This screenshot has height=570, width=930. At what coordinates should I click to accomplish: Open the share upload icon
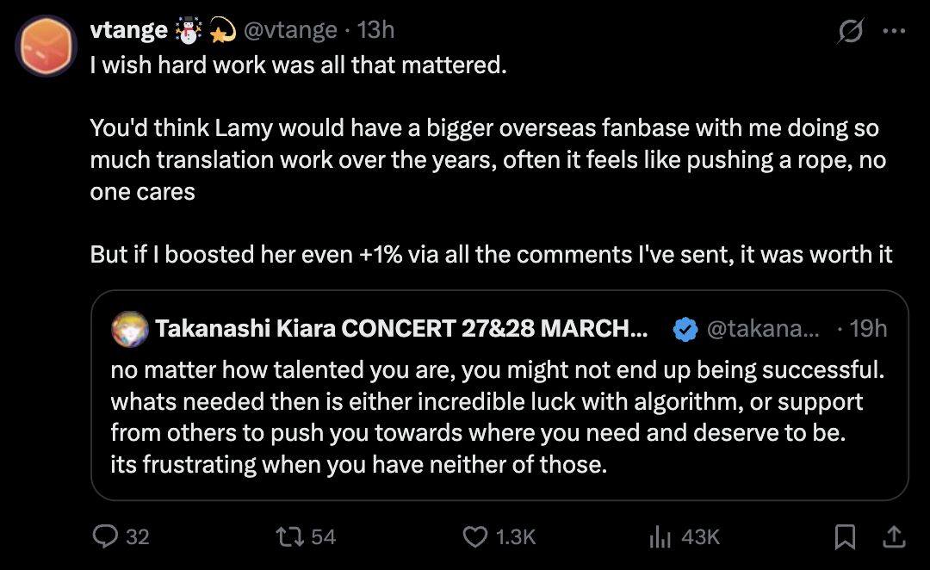(x=894, y=536)
